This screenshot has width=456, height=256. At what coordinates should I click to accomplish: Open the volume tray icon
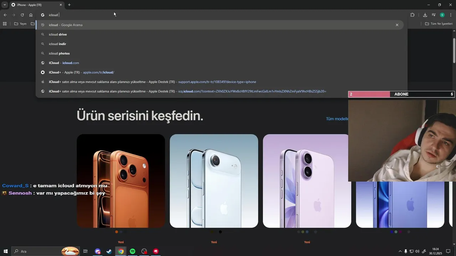[417, 251]
